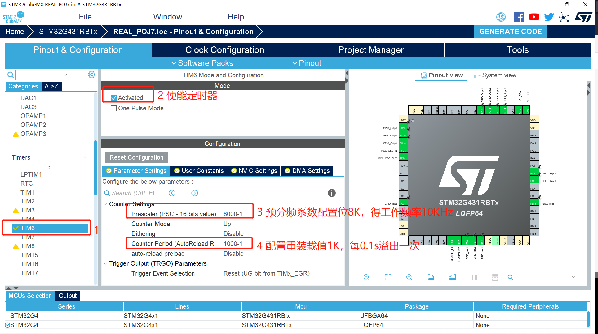Switch to the Clock Configuration tab
Viewport: 598px width, 334px height.
(224, 50)
